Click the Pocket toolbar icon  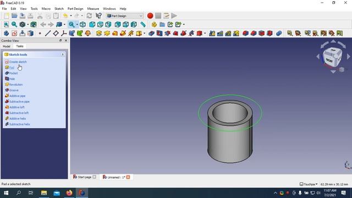coord(152,34)
